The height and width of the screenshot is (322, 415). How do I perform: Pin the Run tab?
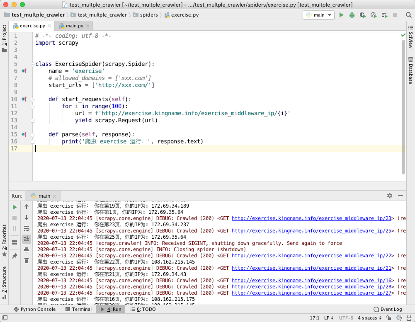(x=15, y=256)
